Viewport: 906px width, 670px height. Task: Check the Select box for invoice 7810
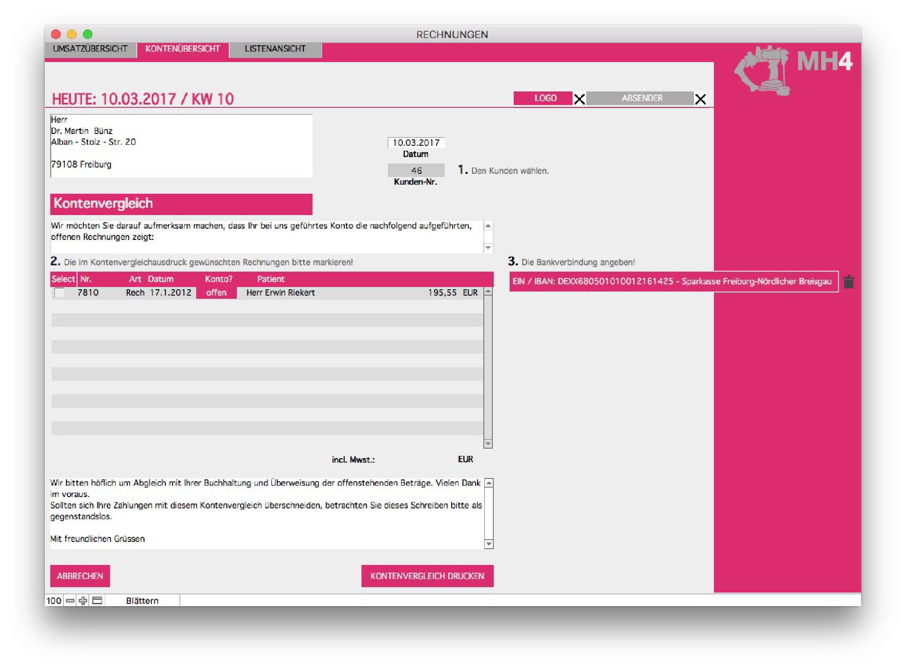pyautogui.click(x=59, y=292)
